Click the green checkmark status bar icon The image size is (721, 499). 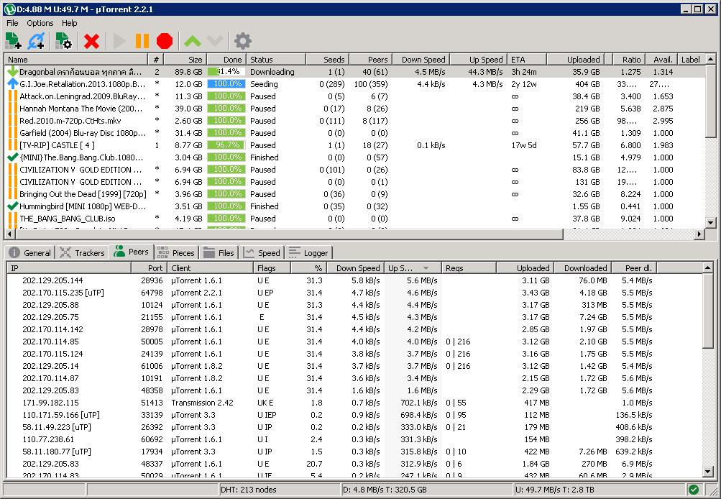[694, 490]
